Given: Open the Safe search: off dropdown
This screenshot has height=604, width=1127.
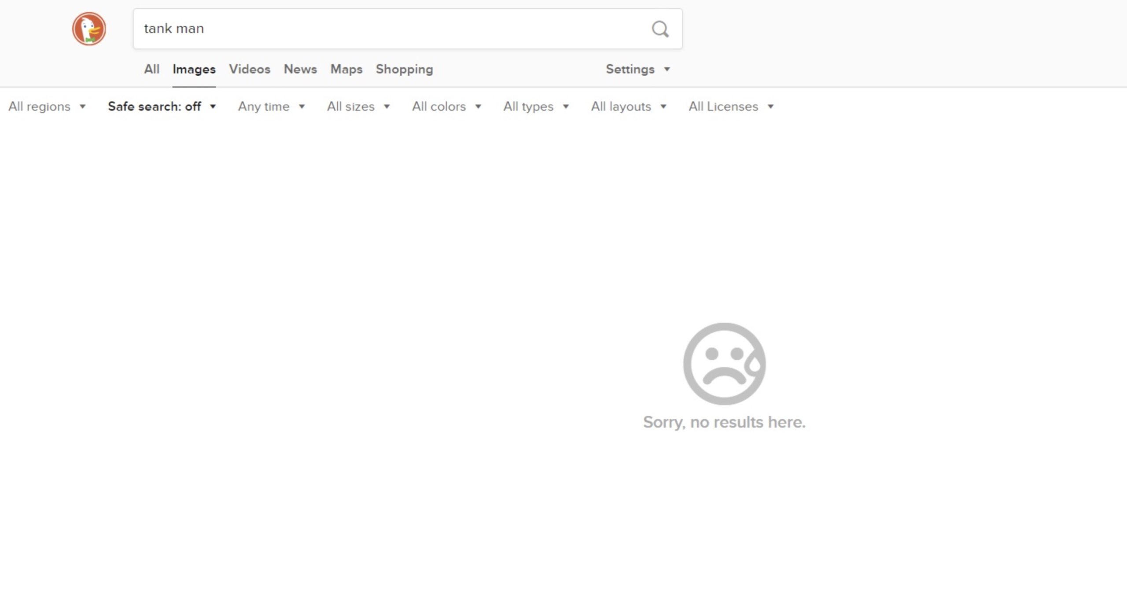Looking at the screenshot, I should [x=162, y=107].
